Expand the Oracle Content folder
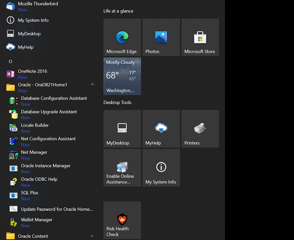 pyautogui.click(x=92, y=236)
